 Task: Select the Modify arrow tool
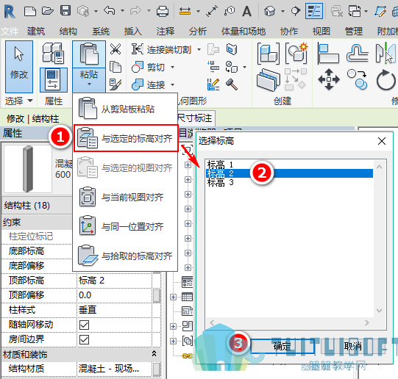[19, 66]
